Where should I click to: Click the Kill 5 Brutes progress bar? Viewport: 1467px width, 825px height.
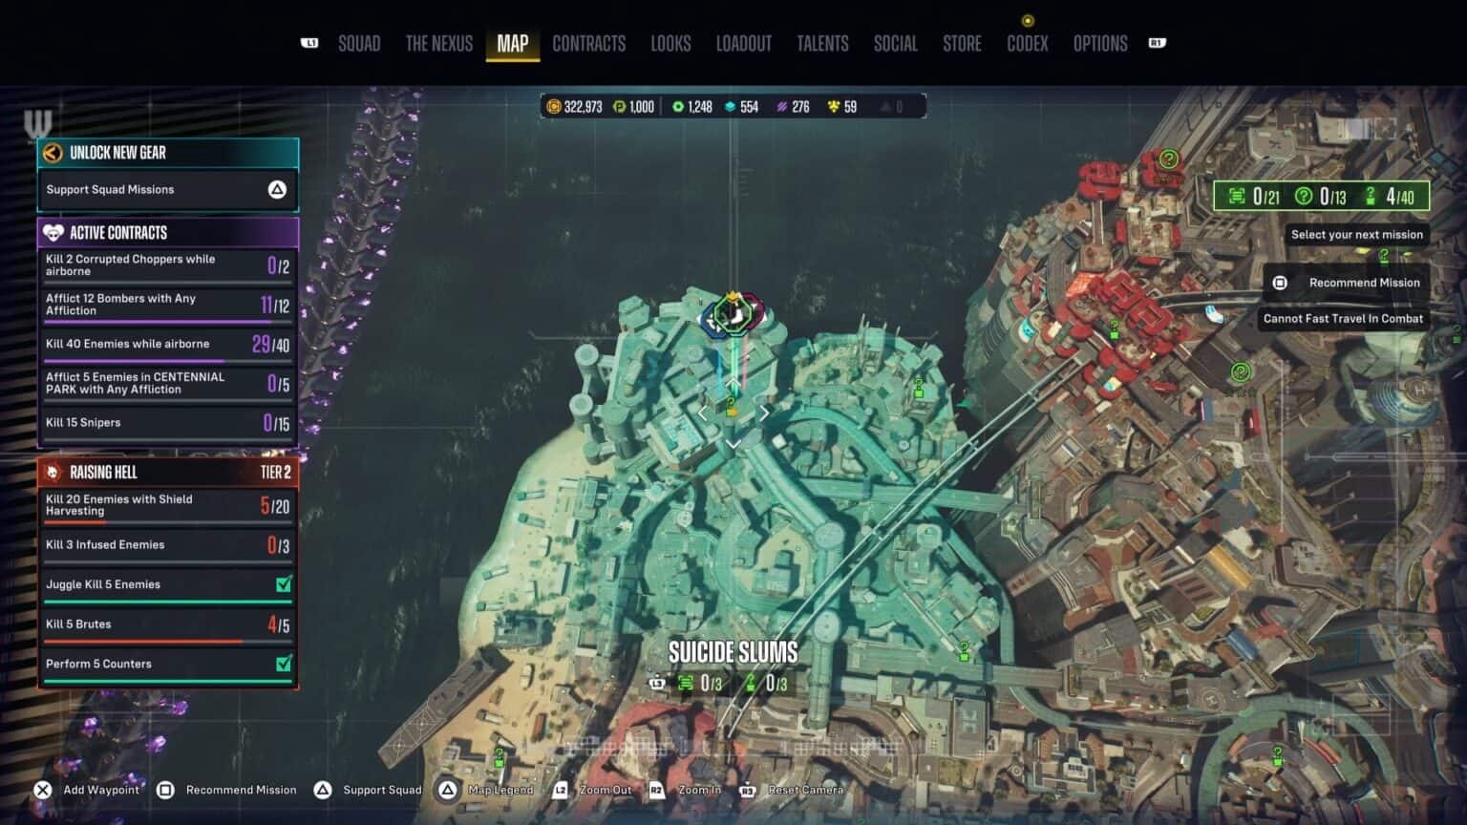167,642
